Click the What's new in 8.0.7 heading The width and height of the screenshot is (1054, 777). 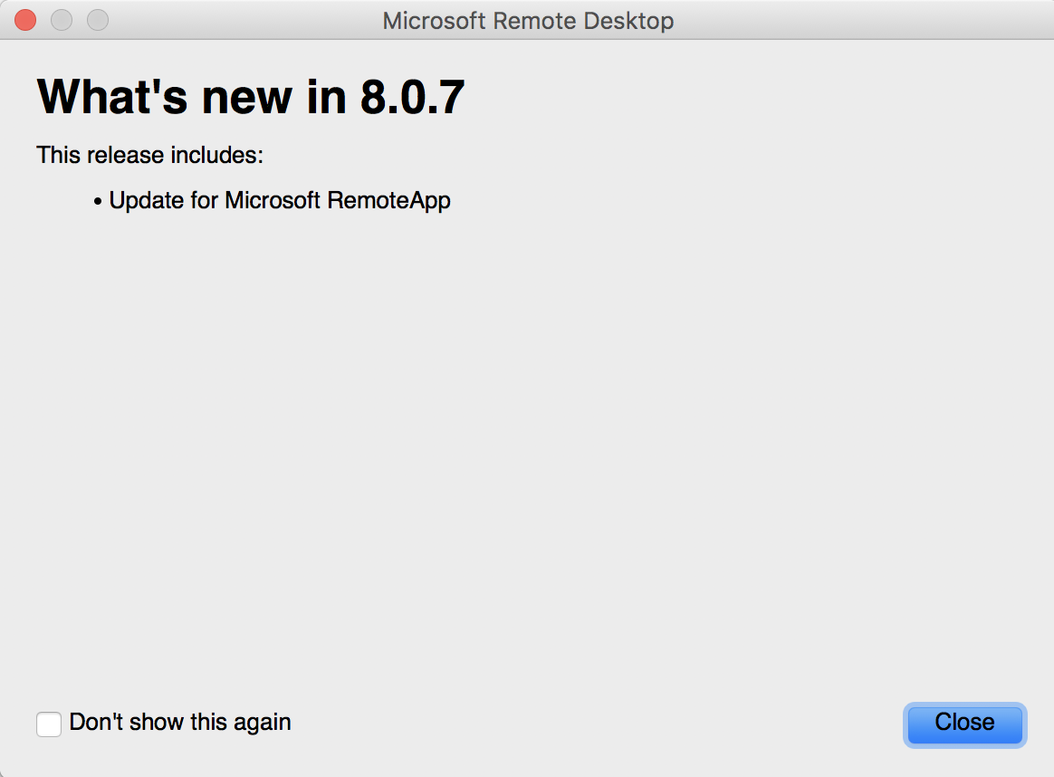point(250,98)
